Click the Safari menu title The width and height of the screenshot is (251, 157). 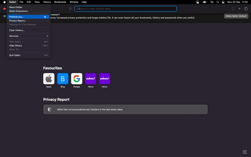13,2
